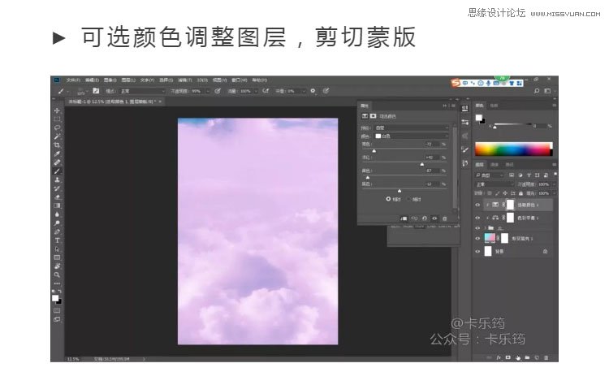
Task: Select the Eraser tool
Action: (57, 197)
